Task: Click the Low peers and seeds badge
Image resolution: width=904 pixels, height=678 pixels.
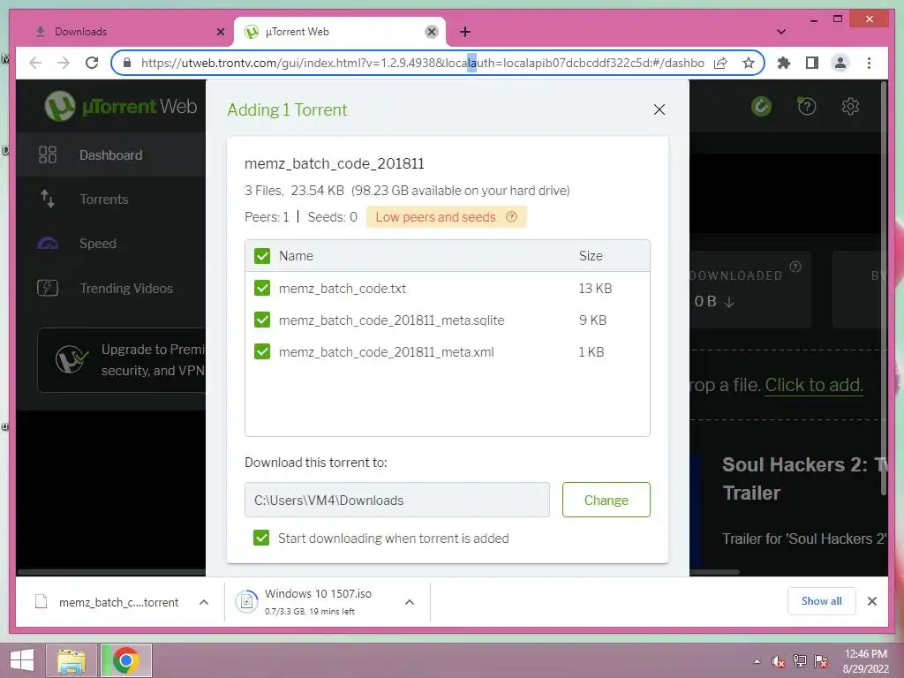Action: 446,217
